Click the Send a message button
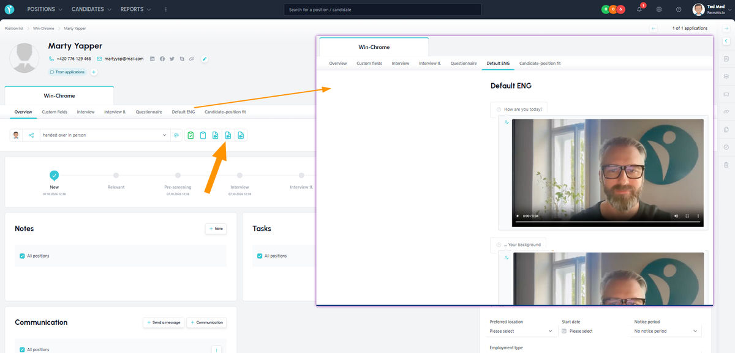Image resolution: width=735 pixels, height=353 pixels. tap(164, 322)
